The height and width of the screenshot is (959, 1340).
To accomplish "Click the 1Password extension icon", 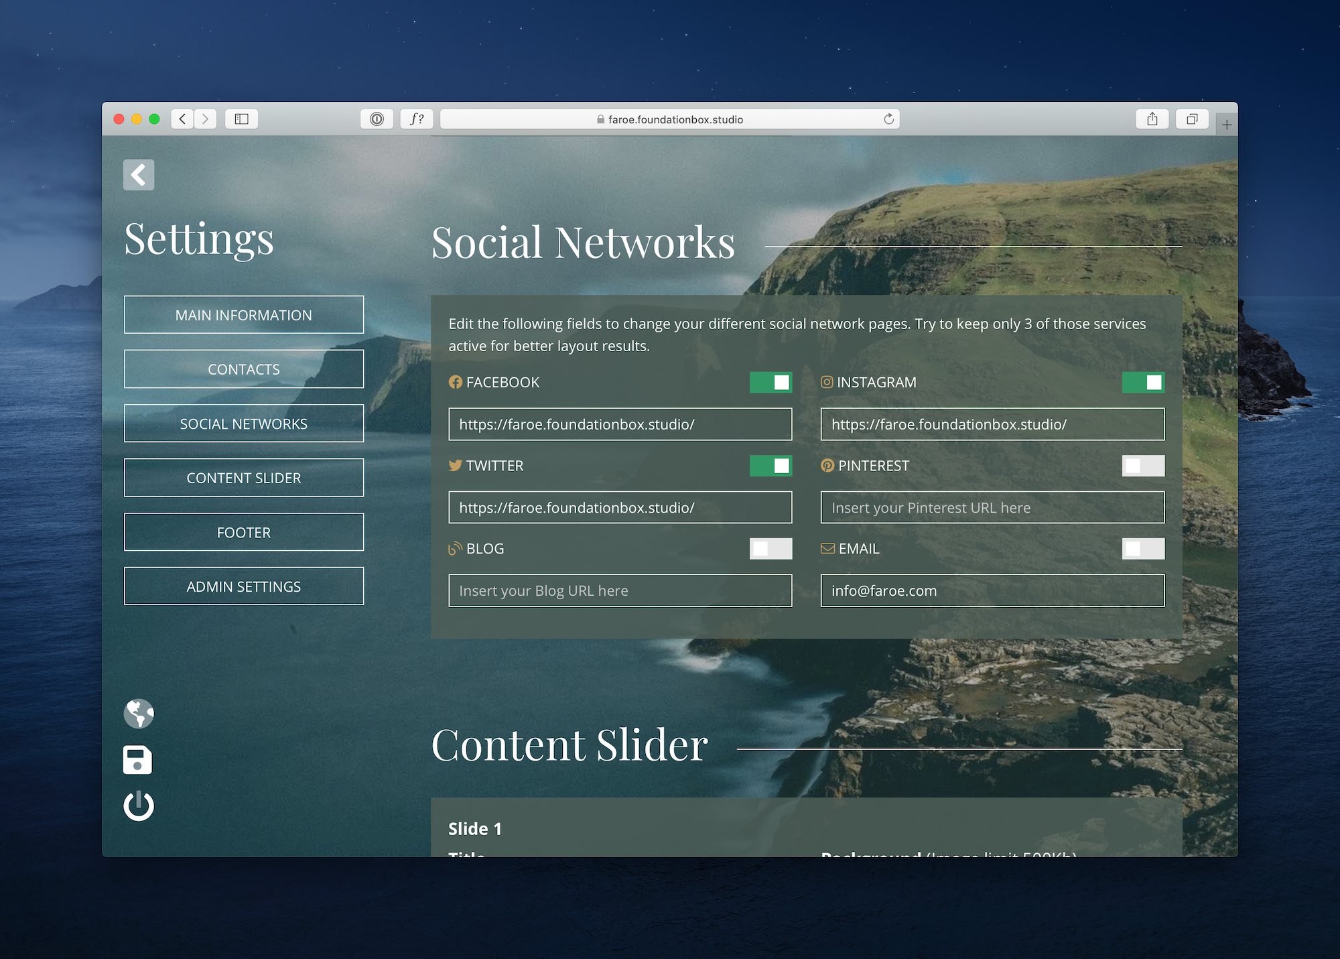I will (377, 119).
